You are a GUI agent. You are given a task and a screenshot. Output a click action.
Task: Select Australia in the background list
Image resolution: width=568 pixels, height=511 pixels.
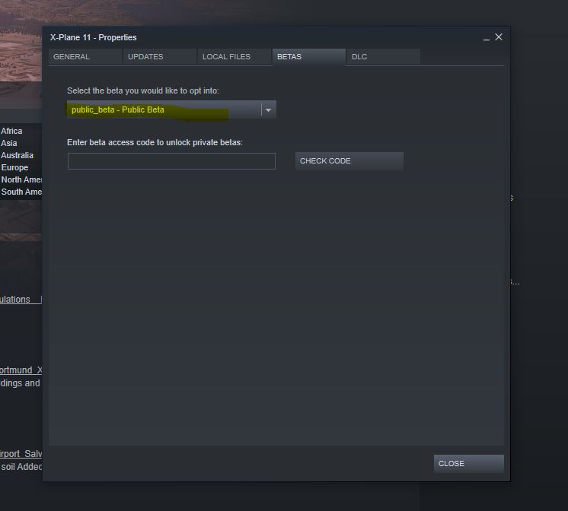click(17, 155)
